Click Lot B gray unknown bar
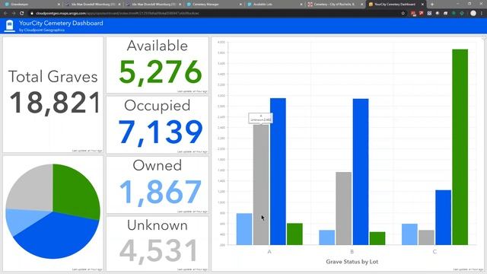Image resolution: width=487 pixels, height=274 pixels. (344, 209)
